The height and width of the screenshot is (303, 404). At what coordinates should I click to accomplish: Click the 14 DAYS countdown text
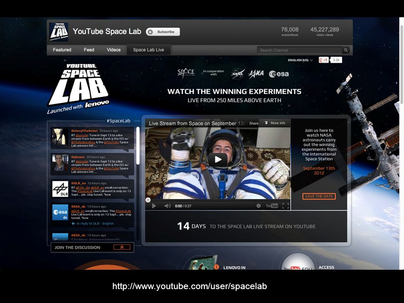191,226
